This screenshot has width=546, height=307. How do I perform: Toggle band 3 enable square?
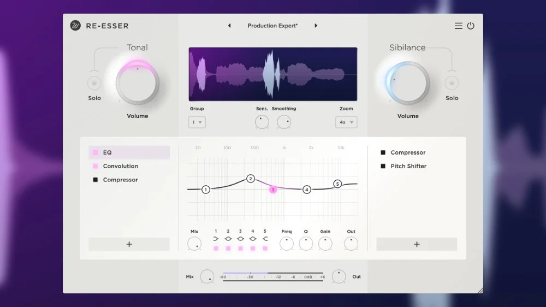(x=240, y=249)
